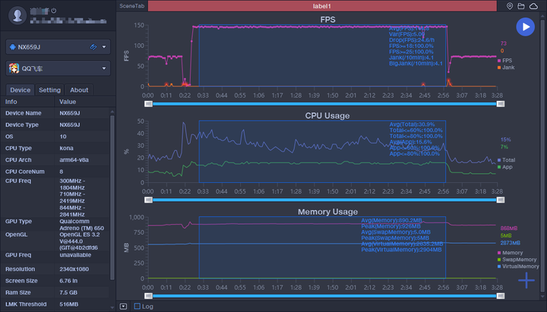Image resolution: width=547 pixels, height=312 pixels.
Task: Expand the bottom-left log panel arrow
Action: pos(123,307)
